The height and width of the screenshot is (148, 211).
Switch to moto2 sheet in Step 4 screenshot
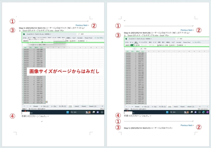point(176,107)
